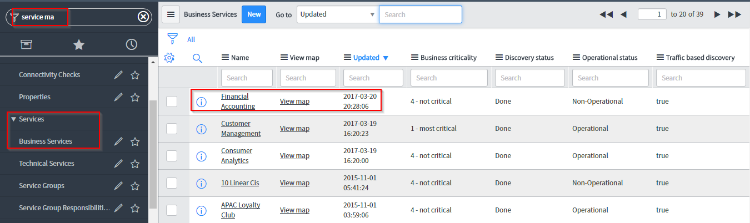
Task: Favorite the Business Services module
Action: (135, 141)
